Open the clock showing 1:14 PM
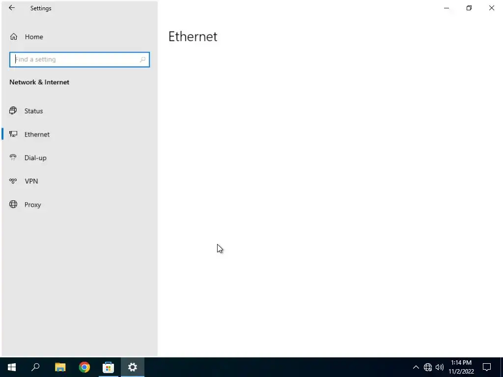Screen dimensions: 503x377 pyautogui.click(x=461, y=367)
